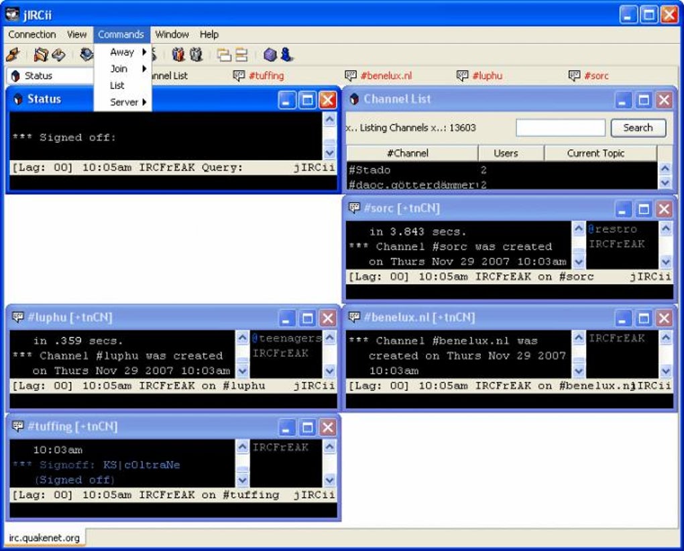Open the View menu

coord(76,34)
